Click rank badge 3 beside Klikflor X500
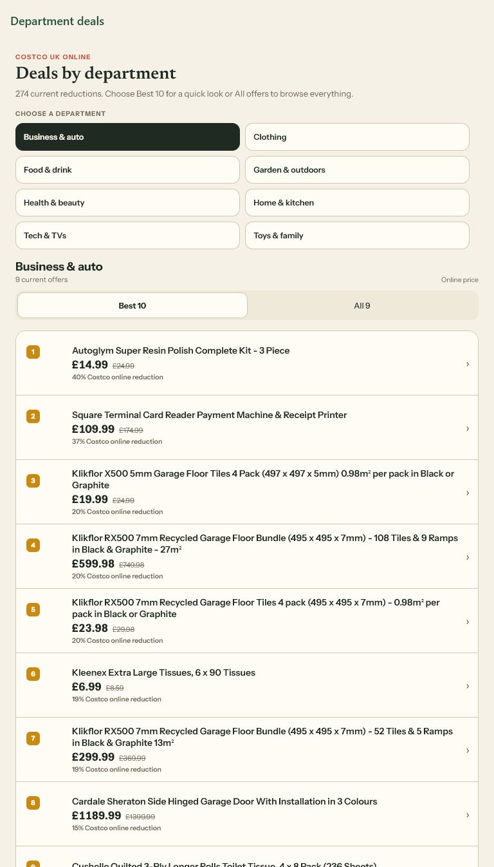Viewport: 494px width, 867px height. 33,481
